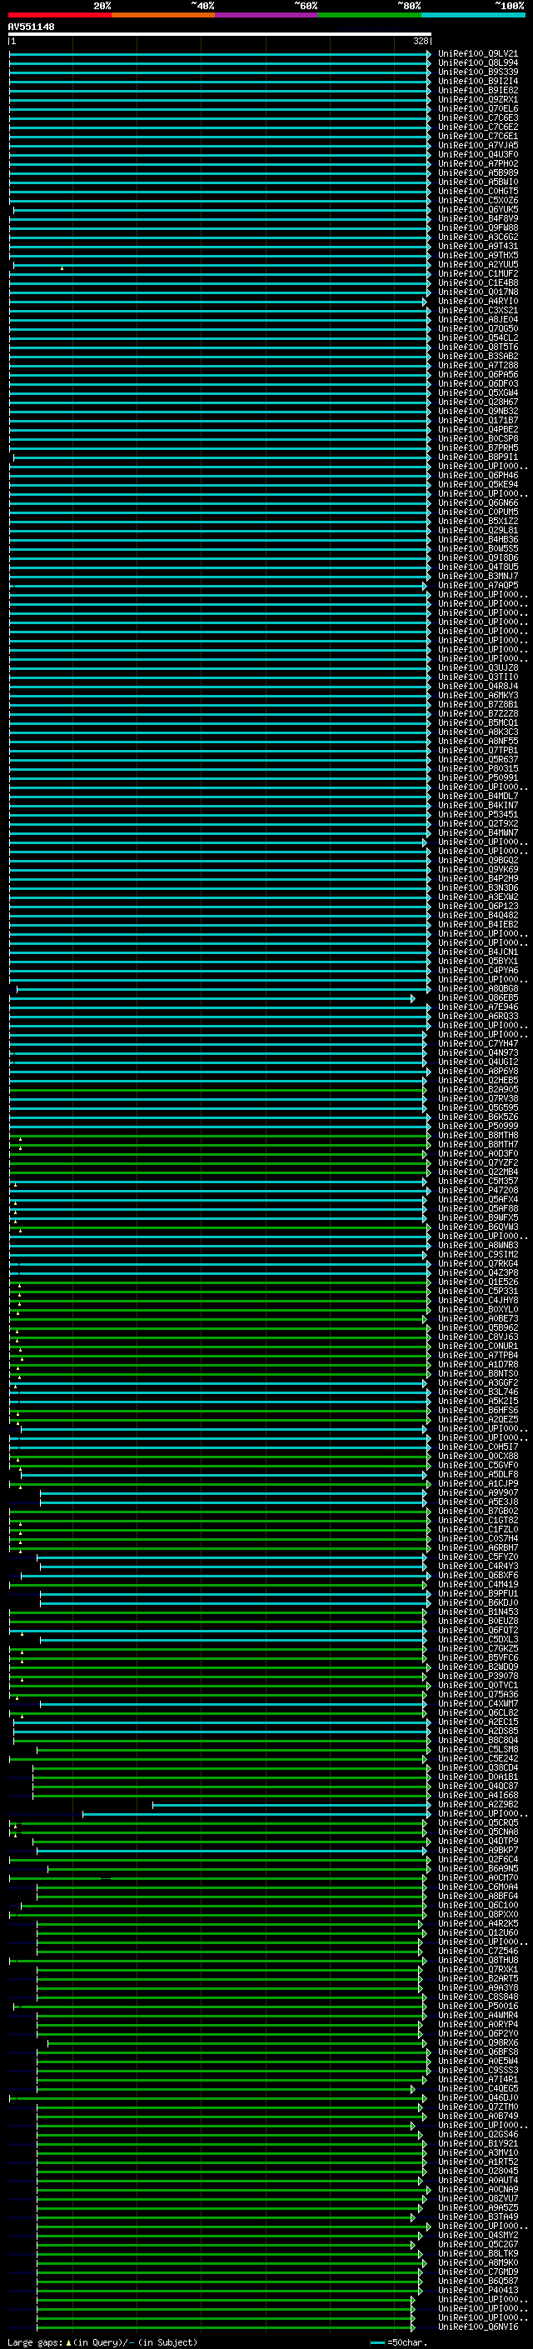Select the query name AV551148
Image resolution: width=533 pixels, height=2349 pixels.
coord(31,27)
